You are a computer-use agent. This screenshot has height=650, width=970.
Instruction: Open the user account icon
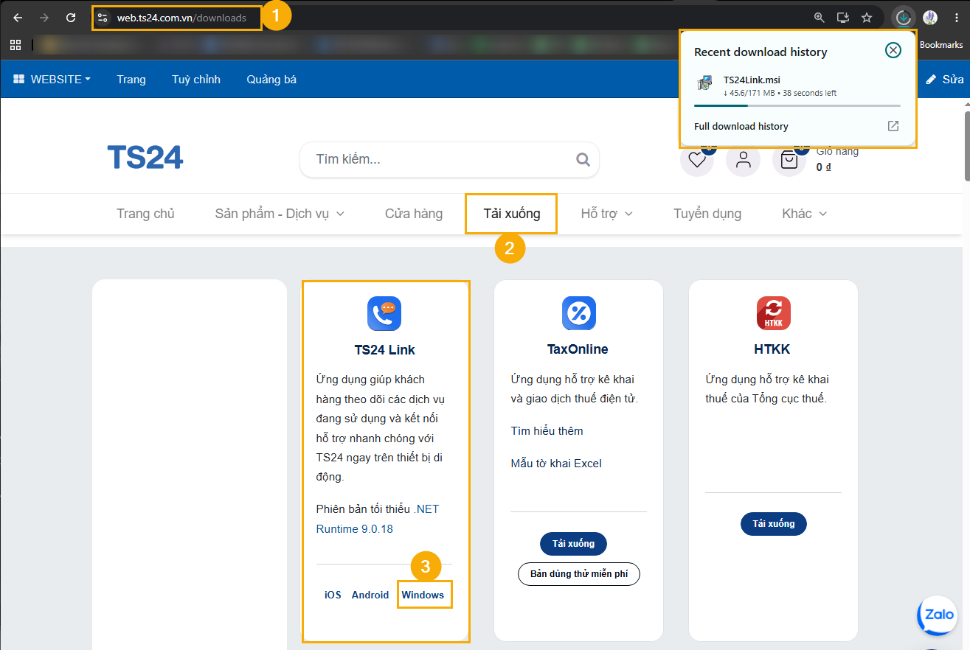click(743, 159)
